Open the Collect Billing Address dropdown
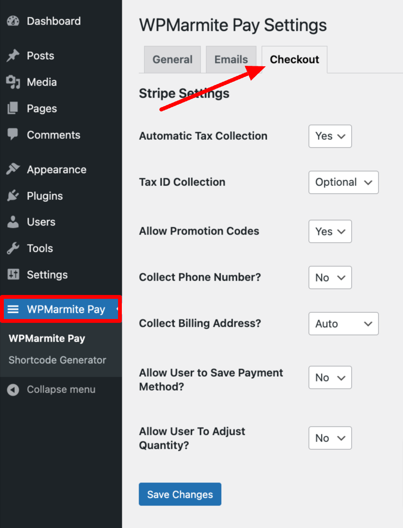The image size is (403, 528). [344, 323]
